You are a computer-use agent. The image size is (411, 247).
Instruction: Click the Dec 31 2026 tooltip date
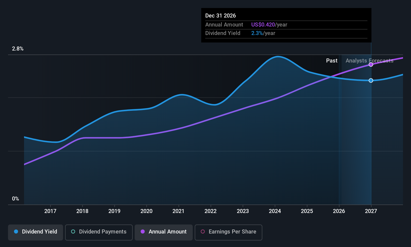221,16
